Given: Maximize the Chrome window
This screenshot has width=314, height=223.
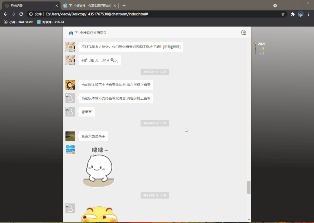Looking at the screenshot, I should pyautogui.click(x=297, y=3).
